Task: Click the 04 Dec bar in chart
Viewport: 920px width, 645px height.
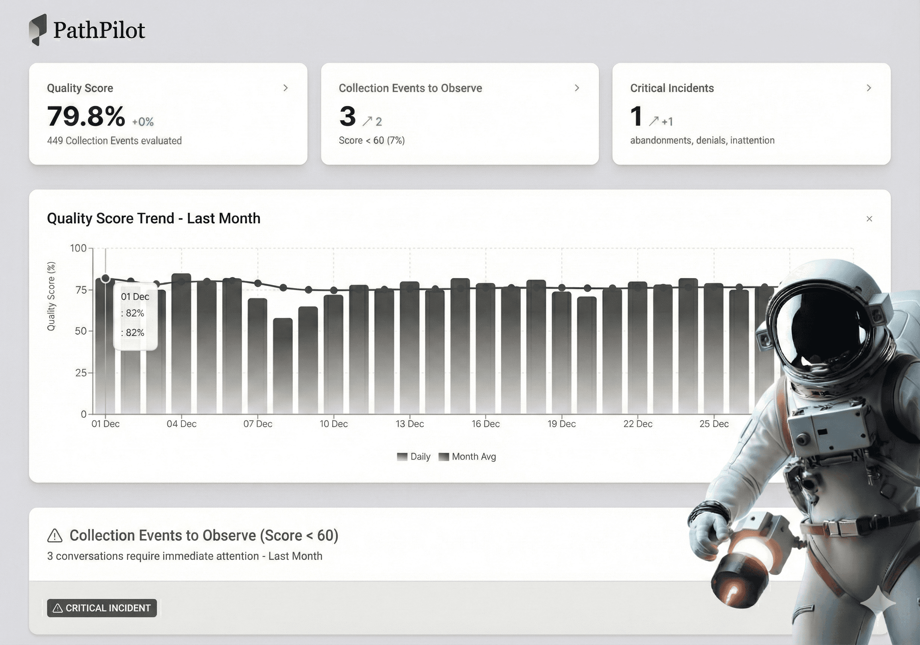Action: tap(181, 345)
